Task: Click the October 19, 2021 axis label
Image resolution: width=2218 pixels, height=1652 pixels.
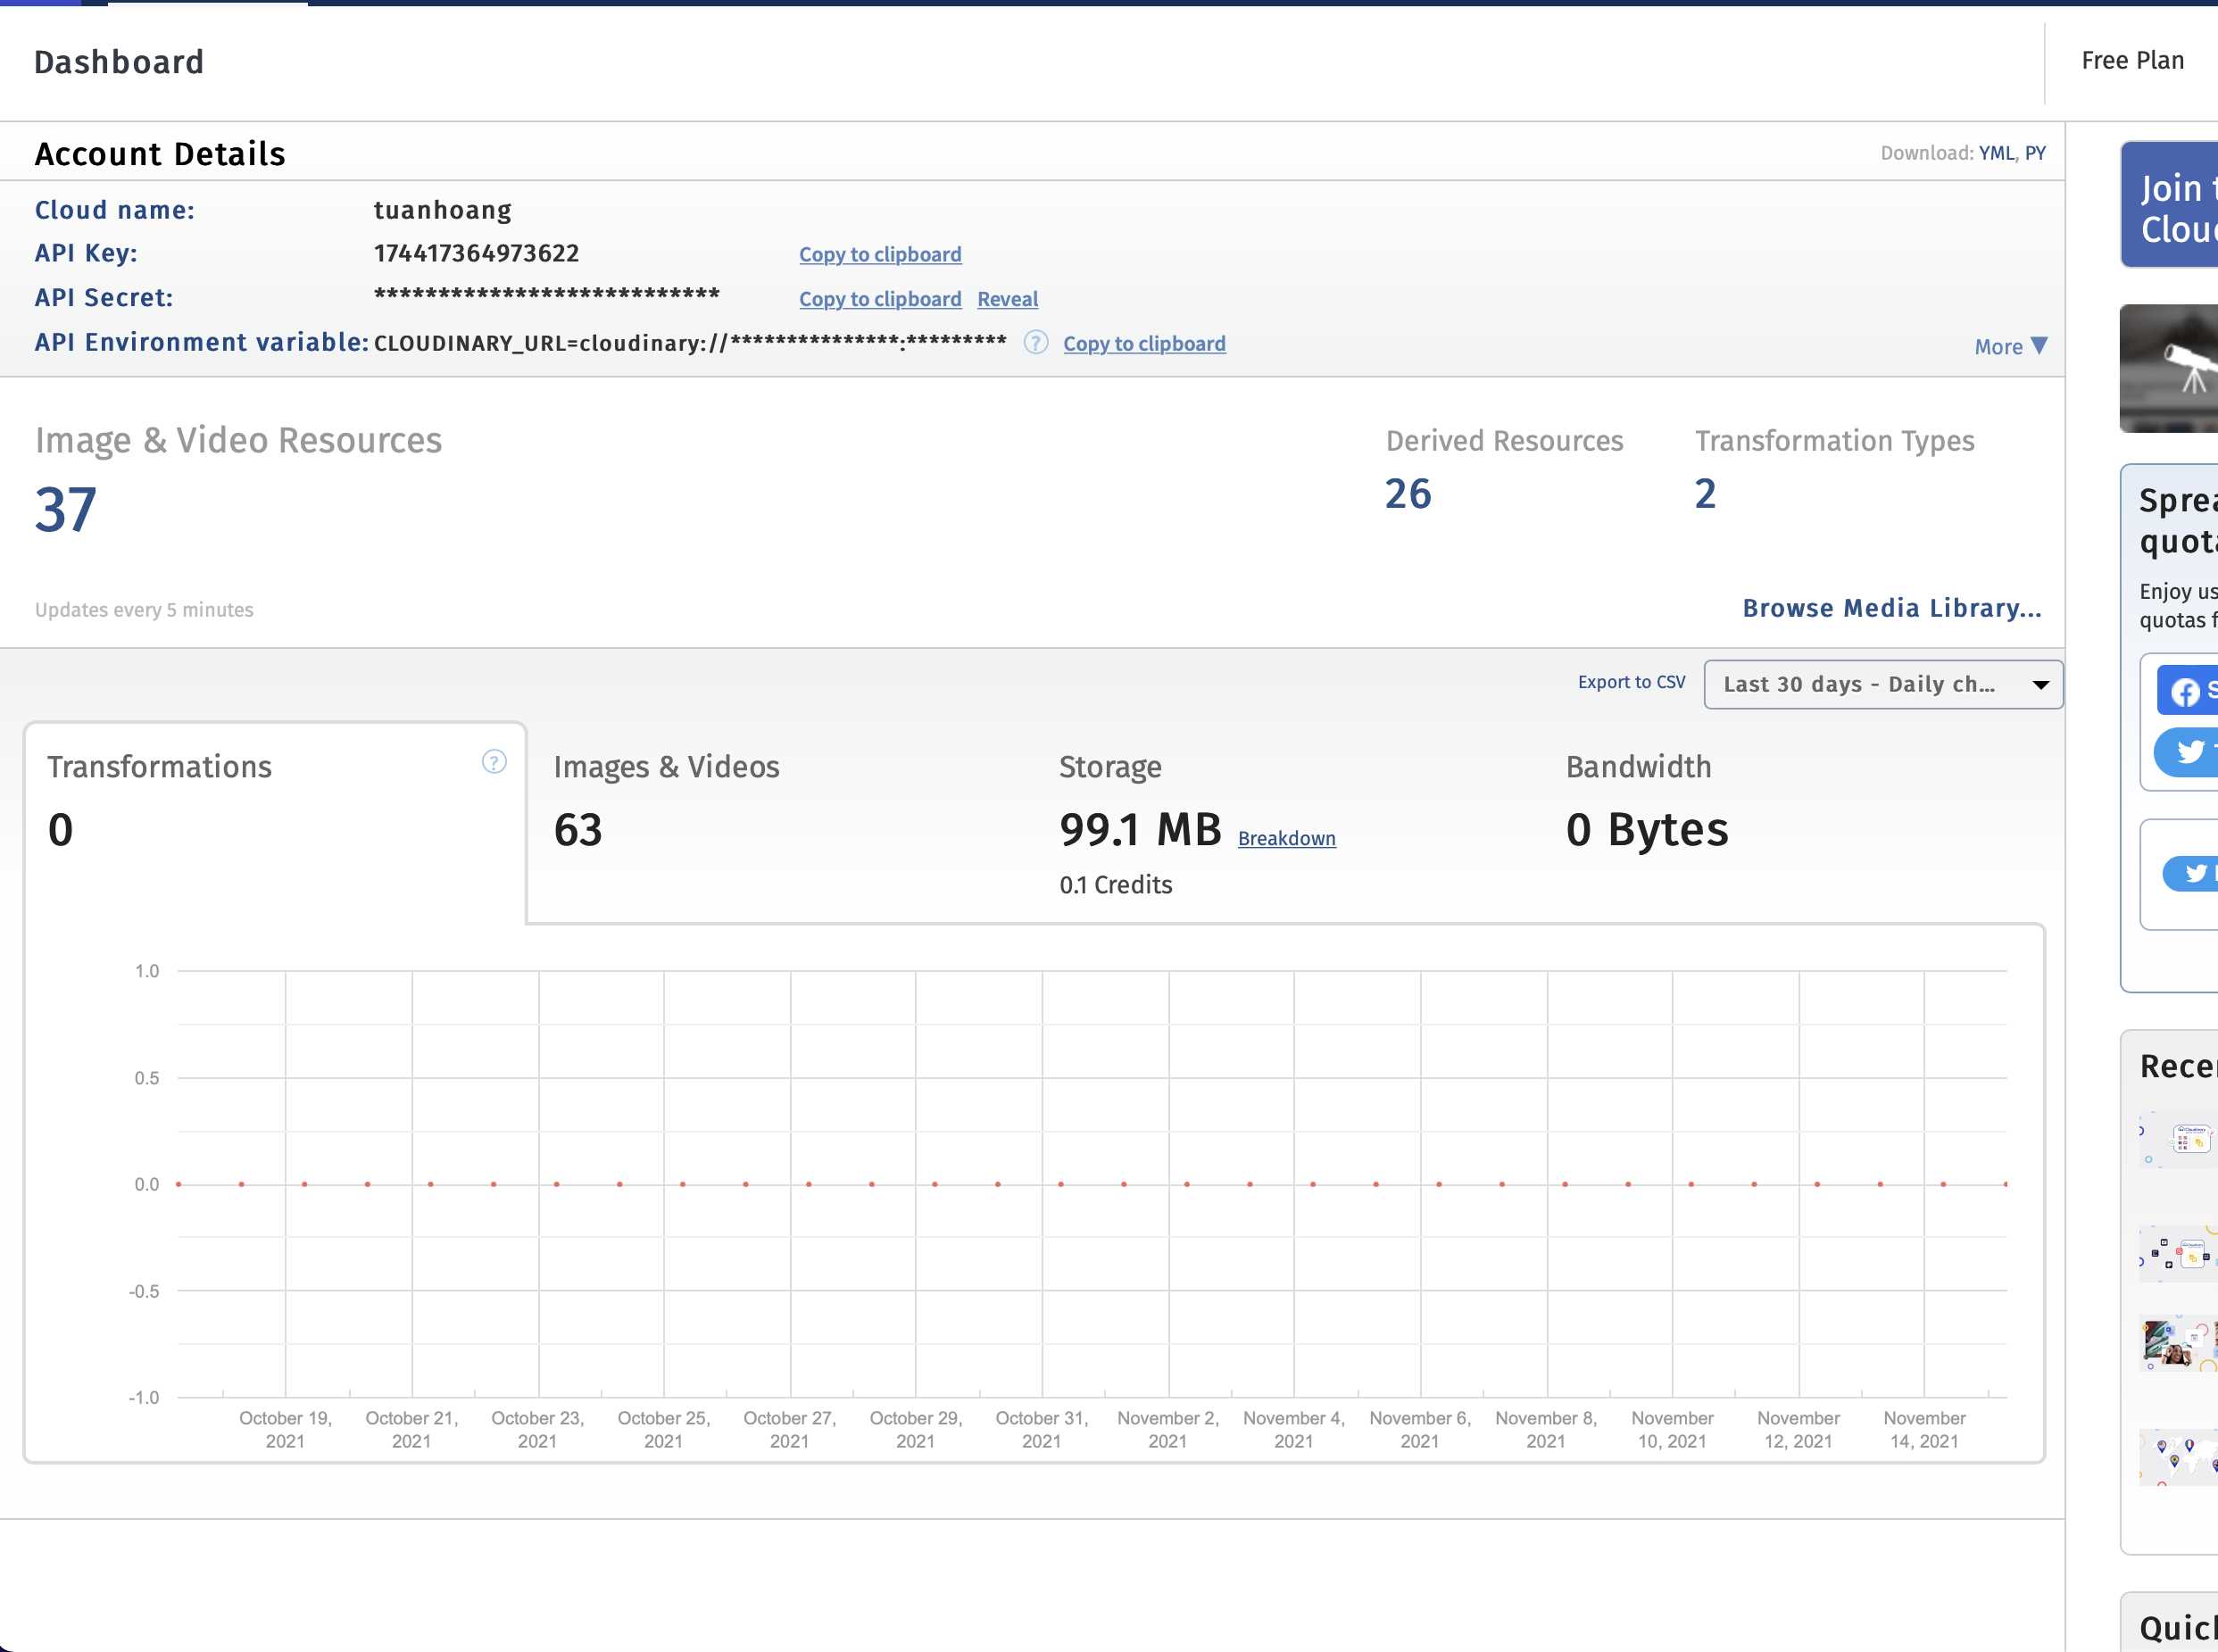Action: click(x=285, y=1430)
